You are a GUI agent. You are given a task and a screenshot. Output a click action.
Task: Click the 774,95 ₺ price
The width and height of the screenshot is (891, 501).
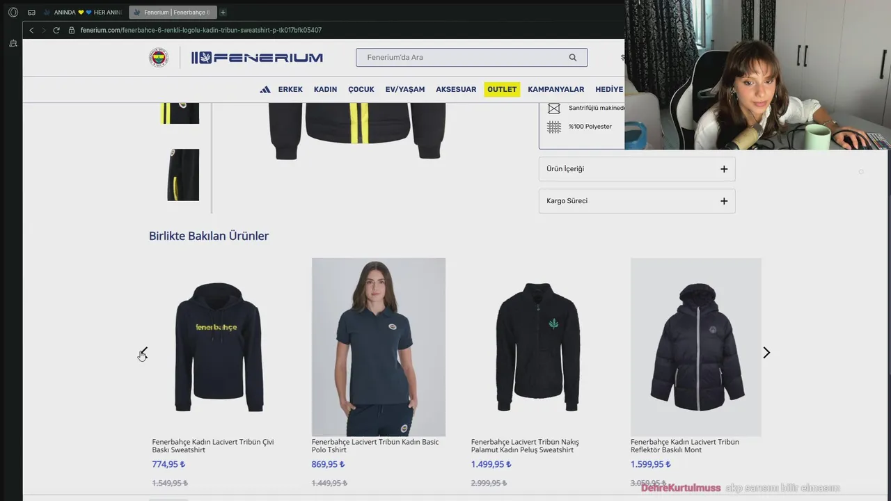click(x=168, y=464)
